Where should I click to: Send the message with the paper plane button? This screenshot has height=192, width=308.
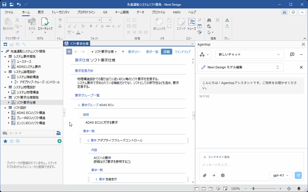(x=298, y=175)
